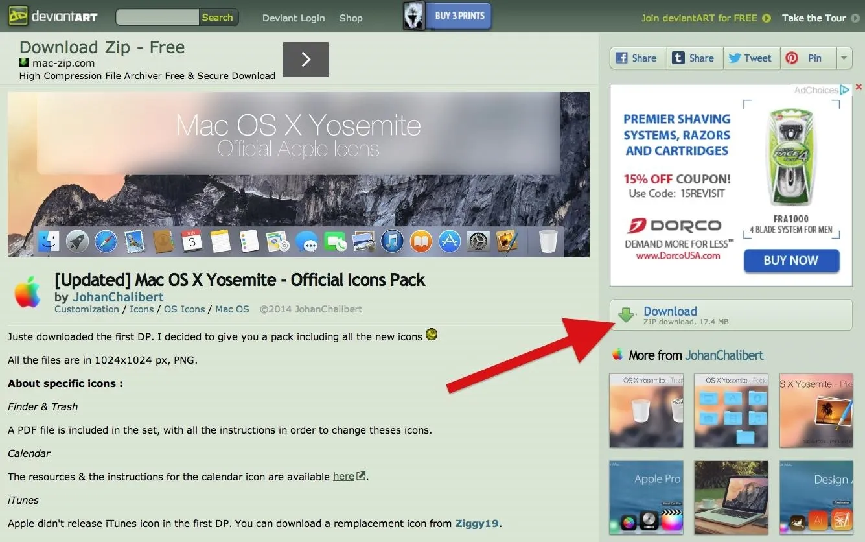Image resolution: width=865 pixels, height=542 pixels.
Task: Click Join deviantART for FREE
Action: tap(699, 18)
